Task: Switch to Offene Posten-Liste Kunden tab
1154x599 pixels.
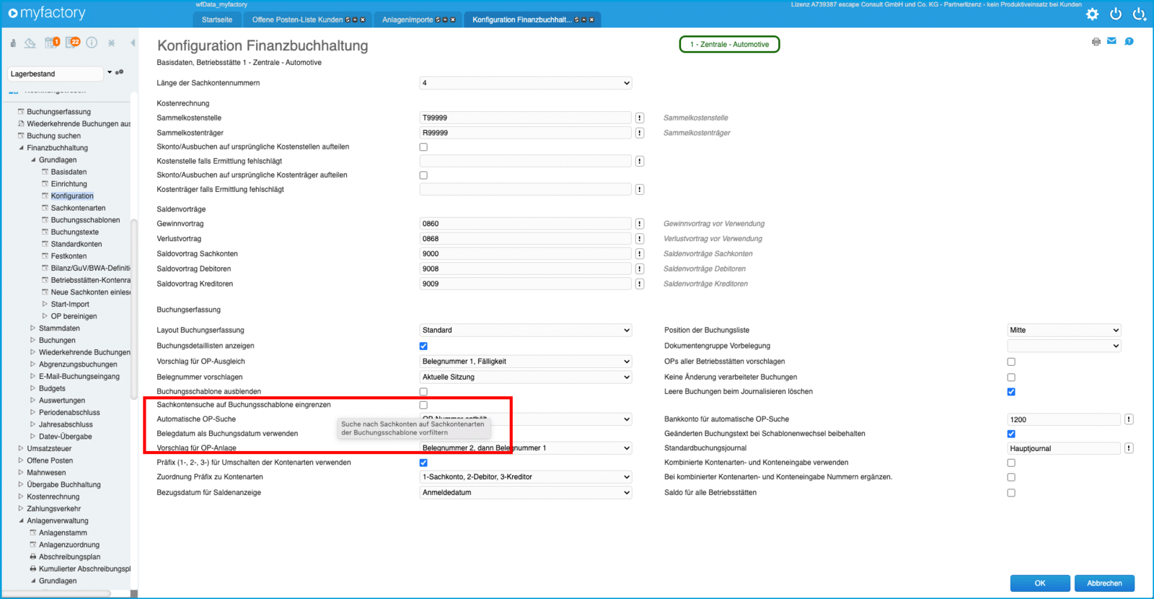Action: pos(297,19)
